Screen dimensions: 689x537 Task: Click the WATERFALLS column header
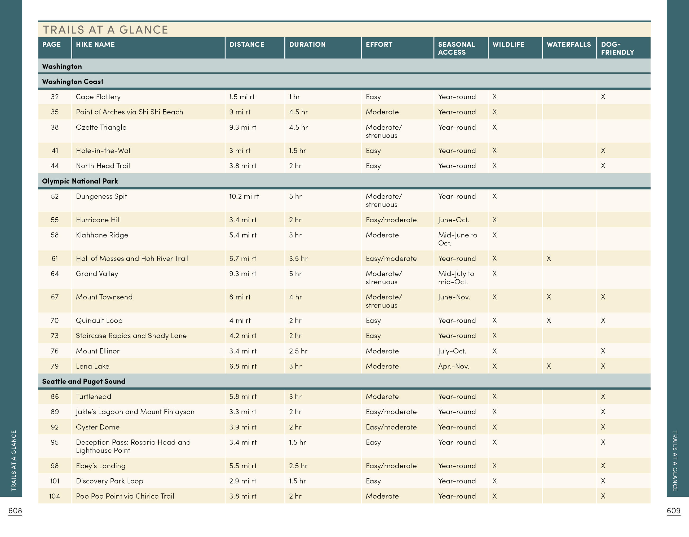coord(568,45)
